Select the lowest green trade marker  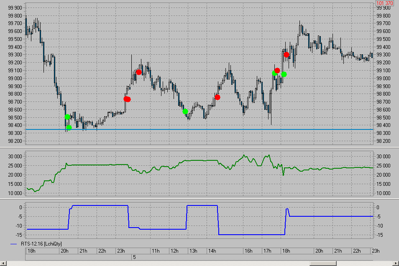[69, 127]
